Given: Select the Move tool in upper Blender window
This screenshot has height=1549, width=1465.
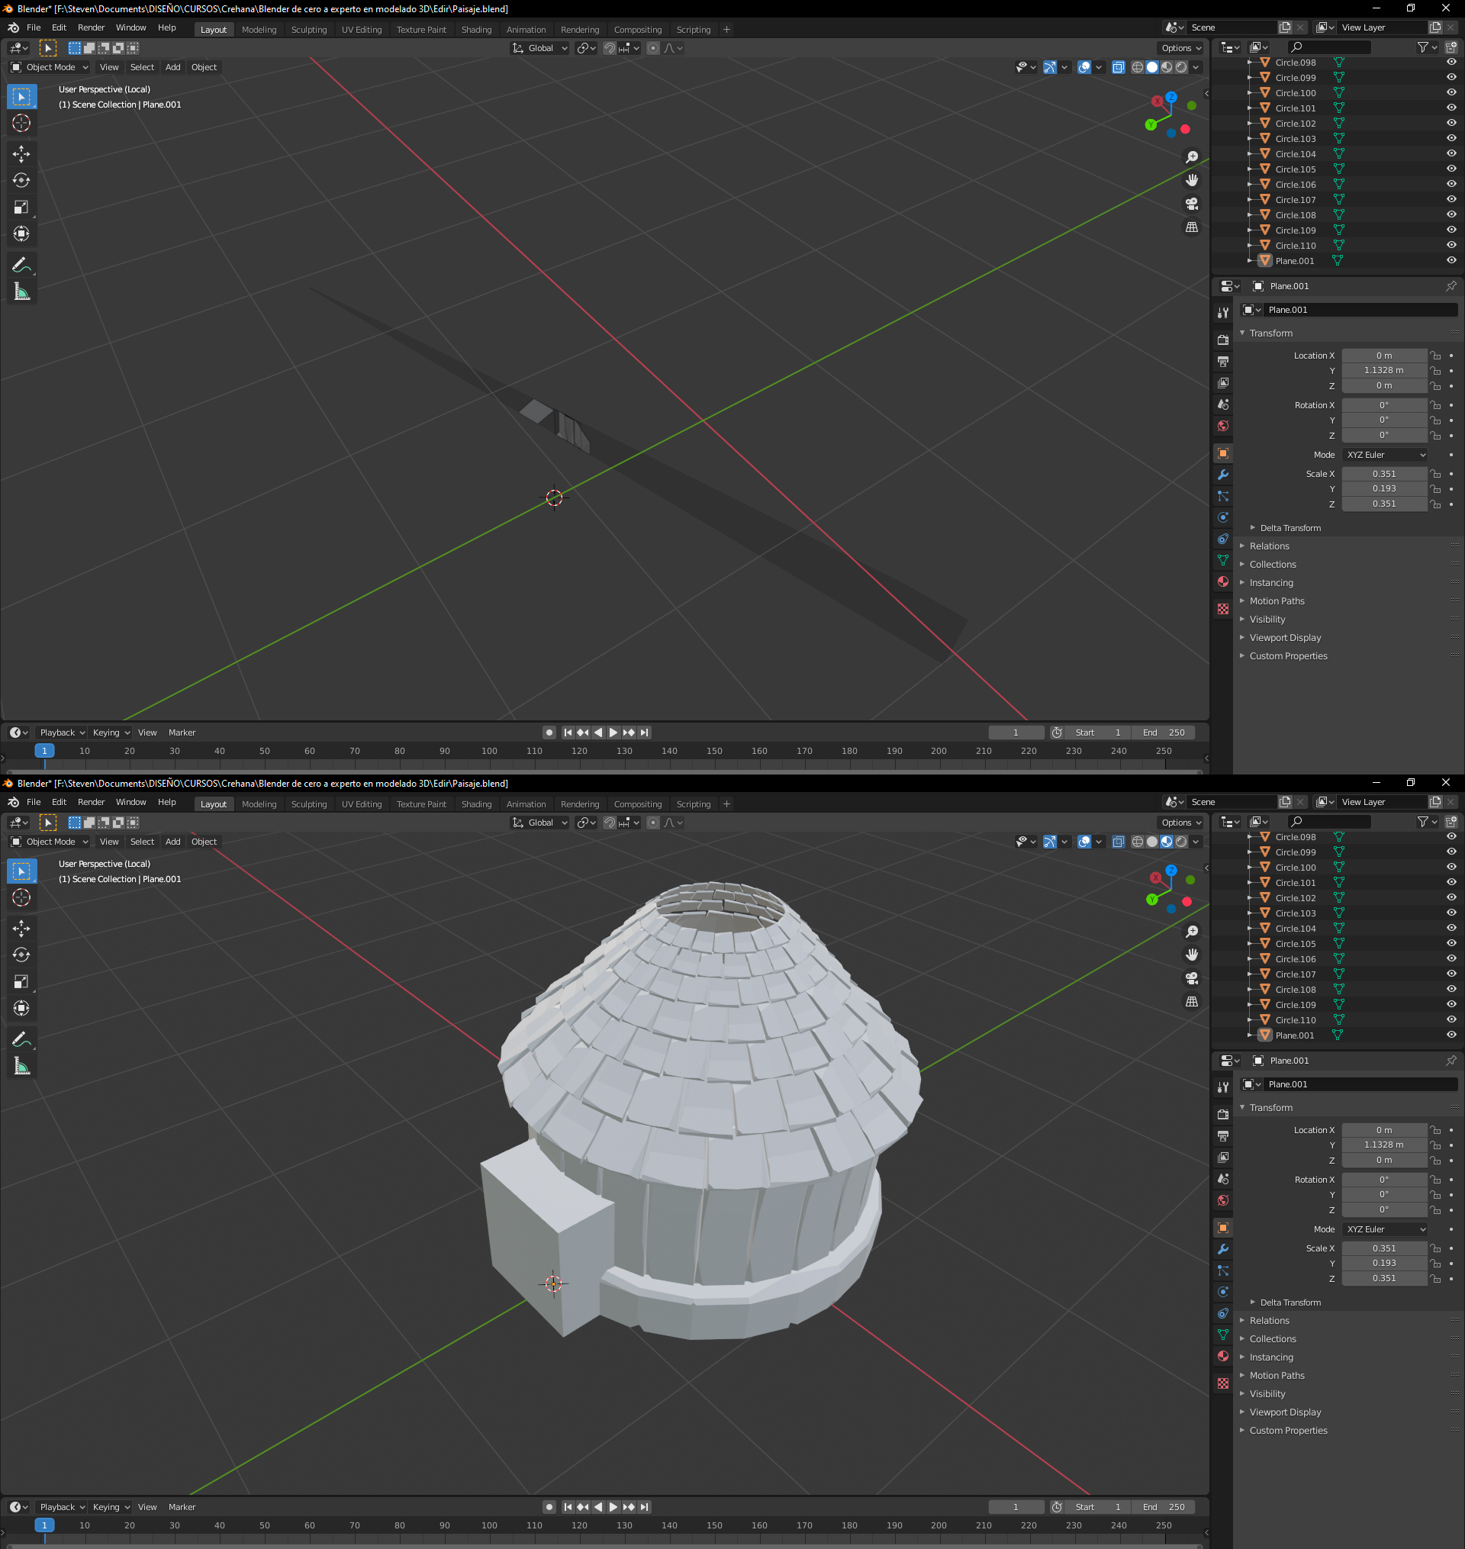Looking at the screenshot, I should (x=21, y=153).
